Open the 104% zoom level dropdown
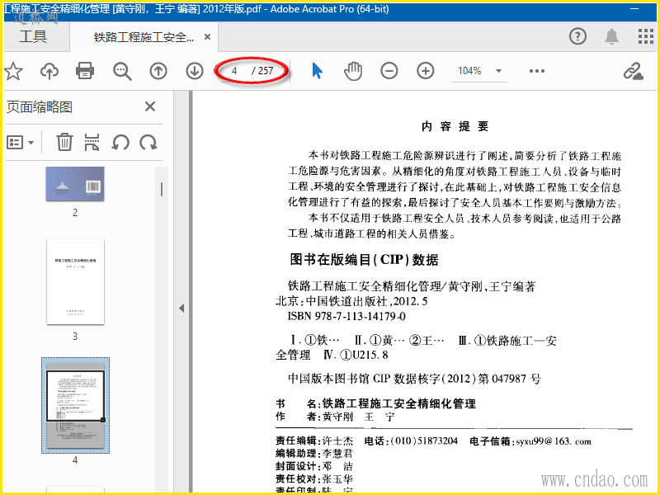Image resolution: width=660 pixels, height=495 pixels. coord(480,71)
